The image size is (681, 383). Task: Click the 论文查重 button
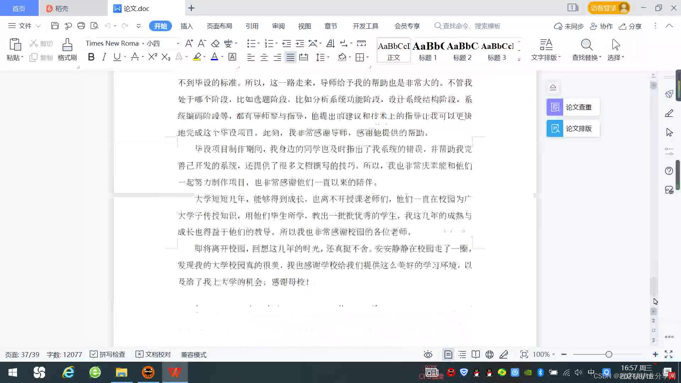click(572, 107)
